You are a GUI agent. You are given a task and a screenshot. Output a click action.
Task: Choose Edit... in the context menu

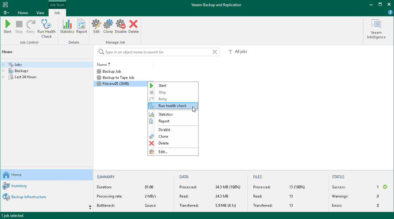coord(173,152)
